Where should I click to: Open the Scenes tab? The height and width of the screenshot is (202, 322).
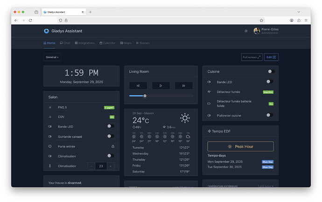(143, 43)
